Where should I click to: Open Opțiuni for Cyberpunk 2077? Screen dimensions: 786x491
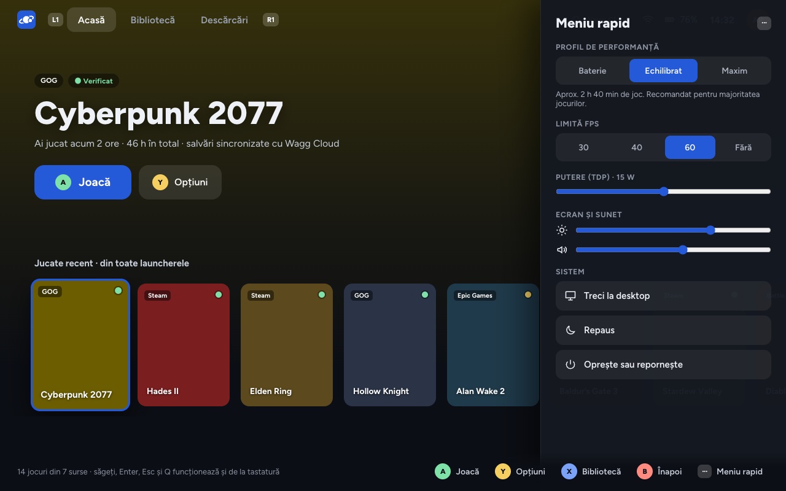tap(180, 182)
